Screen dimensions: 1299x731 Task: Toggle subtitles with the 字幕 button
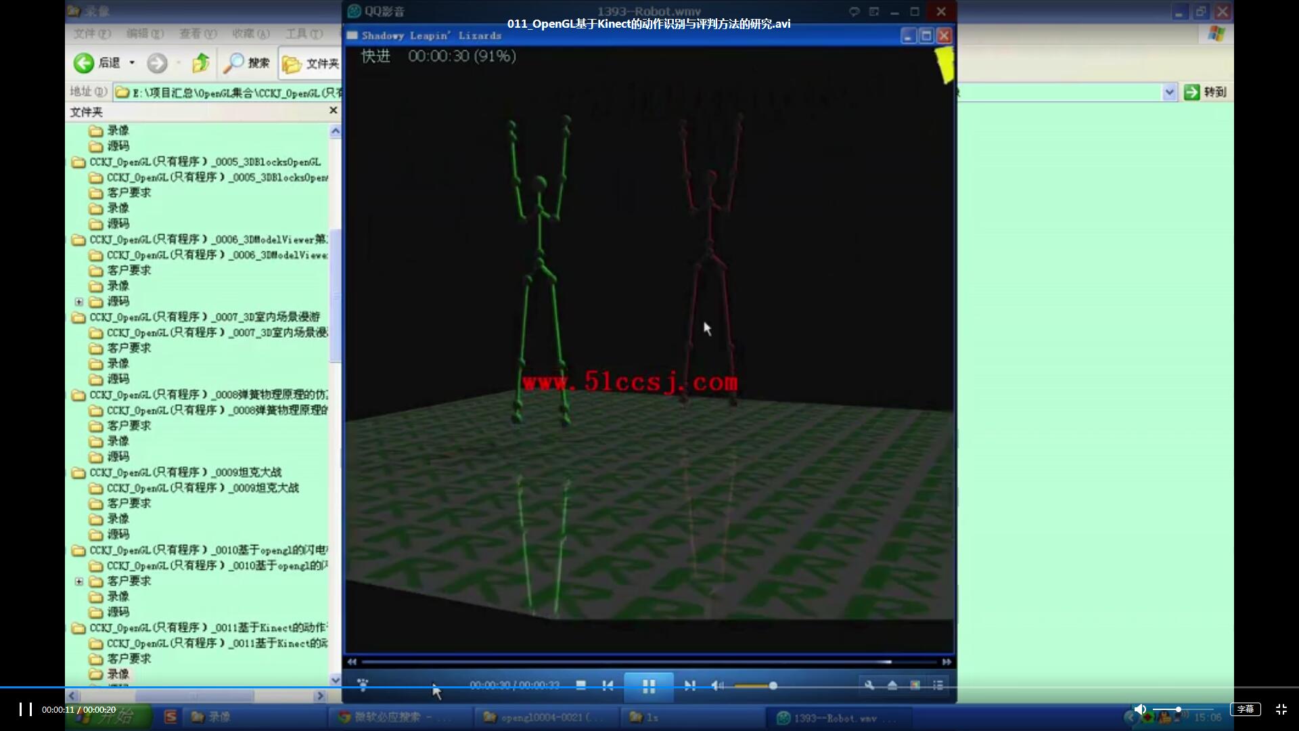click(1246, 709)
